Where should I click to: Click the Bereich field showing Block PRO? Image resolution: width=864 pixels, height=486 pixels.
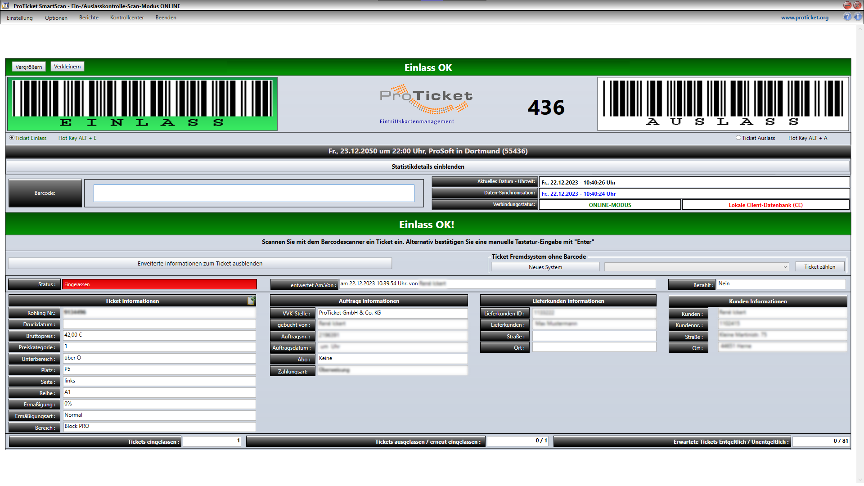coord(159,427)
